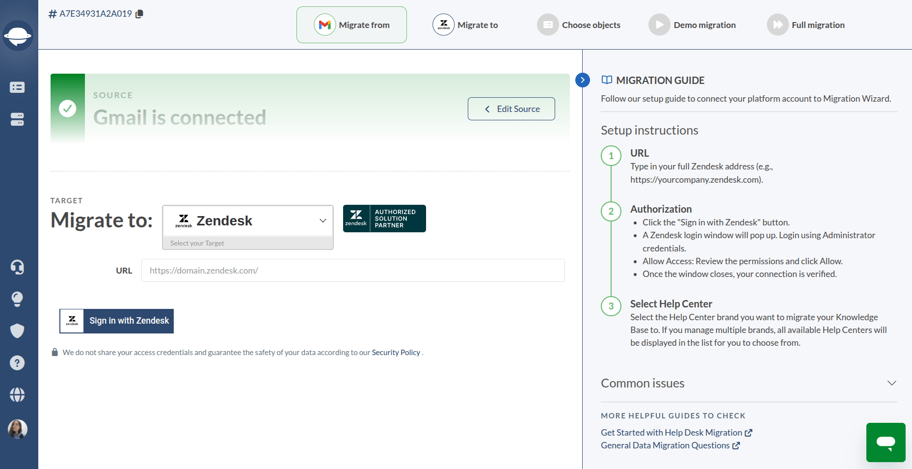Open the Zendesk target platform dropdown
Viewport: 912px width, 469px height.
coord(248,221)
